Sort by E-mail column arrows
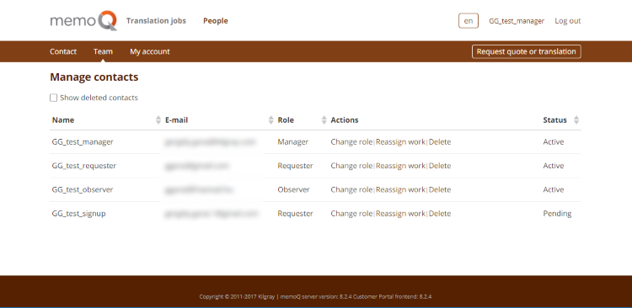Screen dimensions: 632x308 pyautogui.click(x=270, y=120)
